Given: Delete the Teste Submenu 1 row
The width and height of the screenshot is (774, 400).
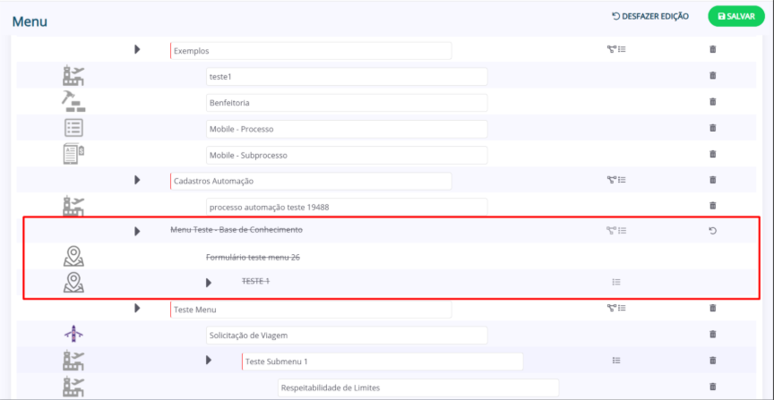Looking at the screenshot, I should (x=712, y=361).
